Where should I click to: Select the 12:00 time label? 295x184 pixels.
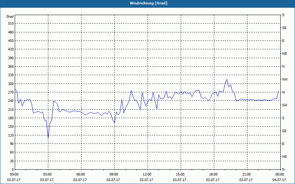(x=147, y=174)
